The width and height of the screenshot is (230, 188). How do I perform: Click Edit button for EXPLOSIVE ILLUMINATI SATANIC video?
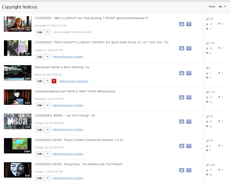tap(40, 57)
